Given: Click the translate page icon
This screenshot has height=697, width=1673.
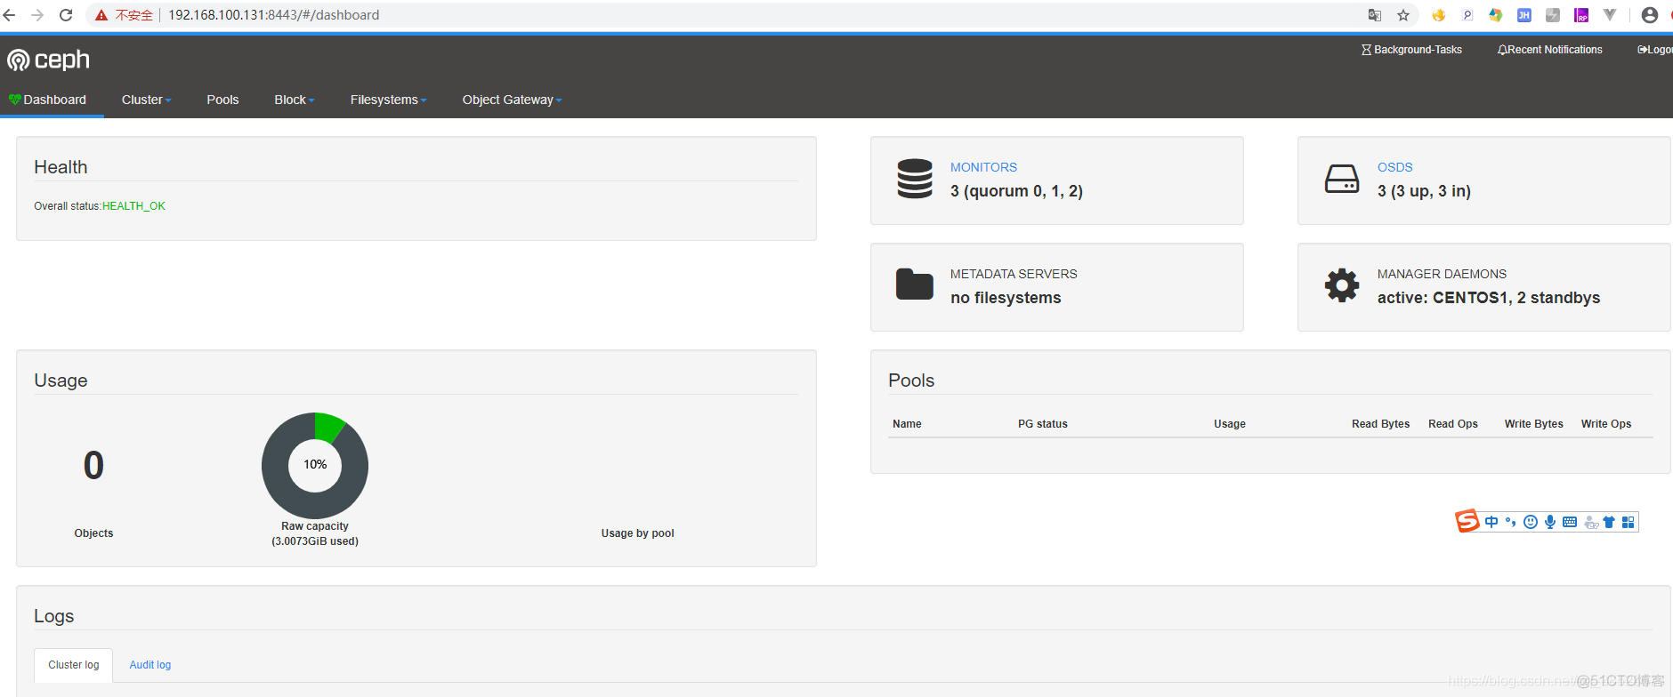Looking at the screenshot, I should [x=1375, y=15].
